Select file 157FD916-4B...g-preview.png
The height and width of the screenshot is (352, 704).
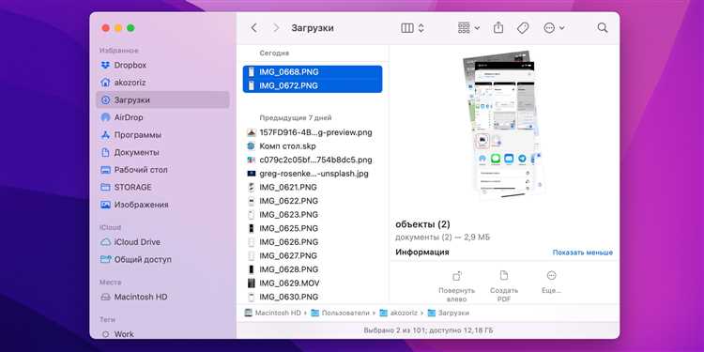313,132
